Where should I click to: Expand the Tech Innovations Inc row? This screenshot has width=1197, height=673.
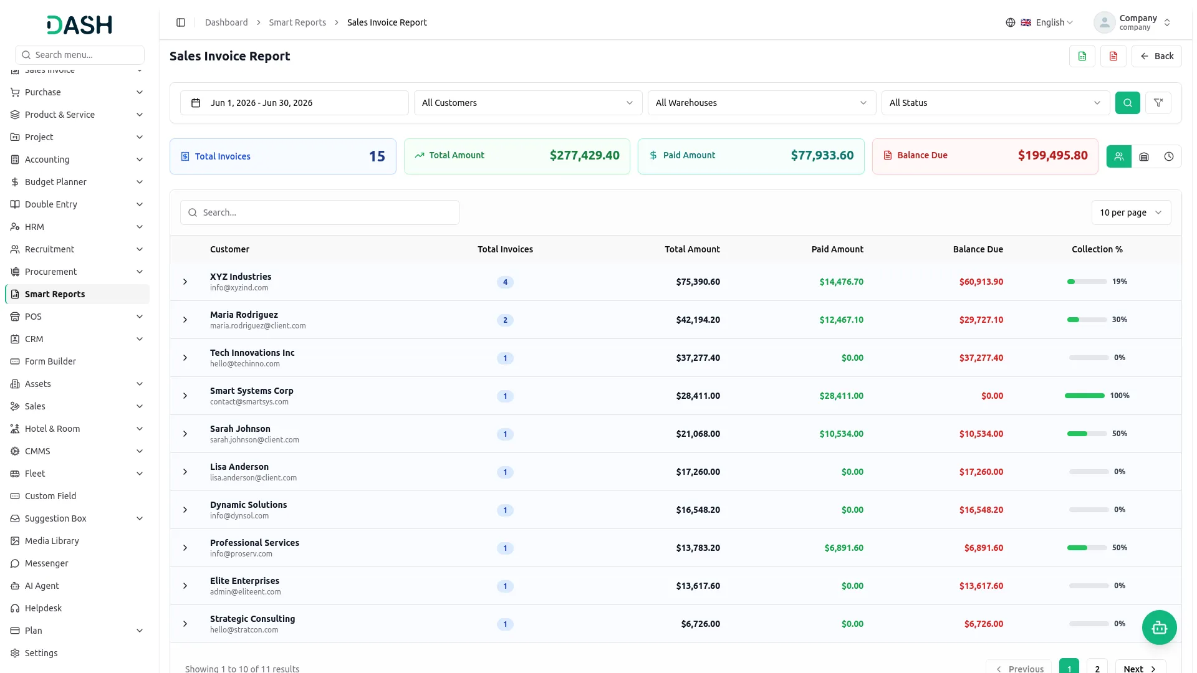tap(185, 358)
